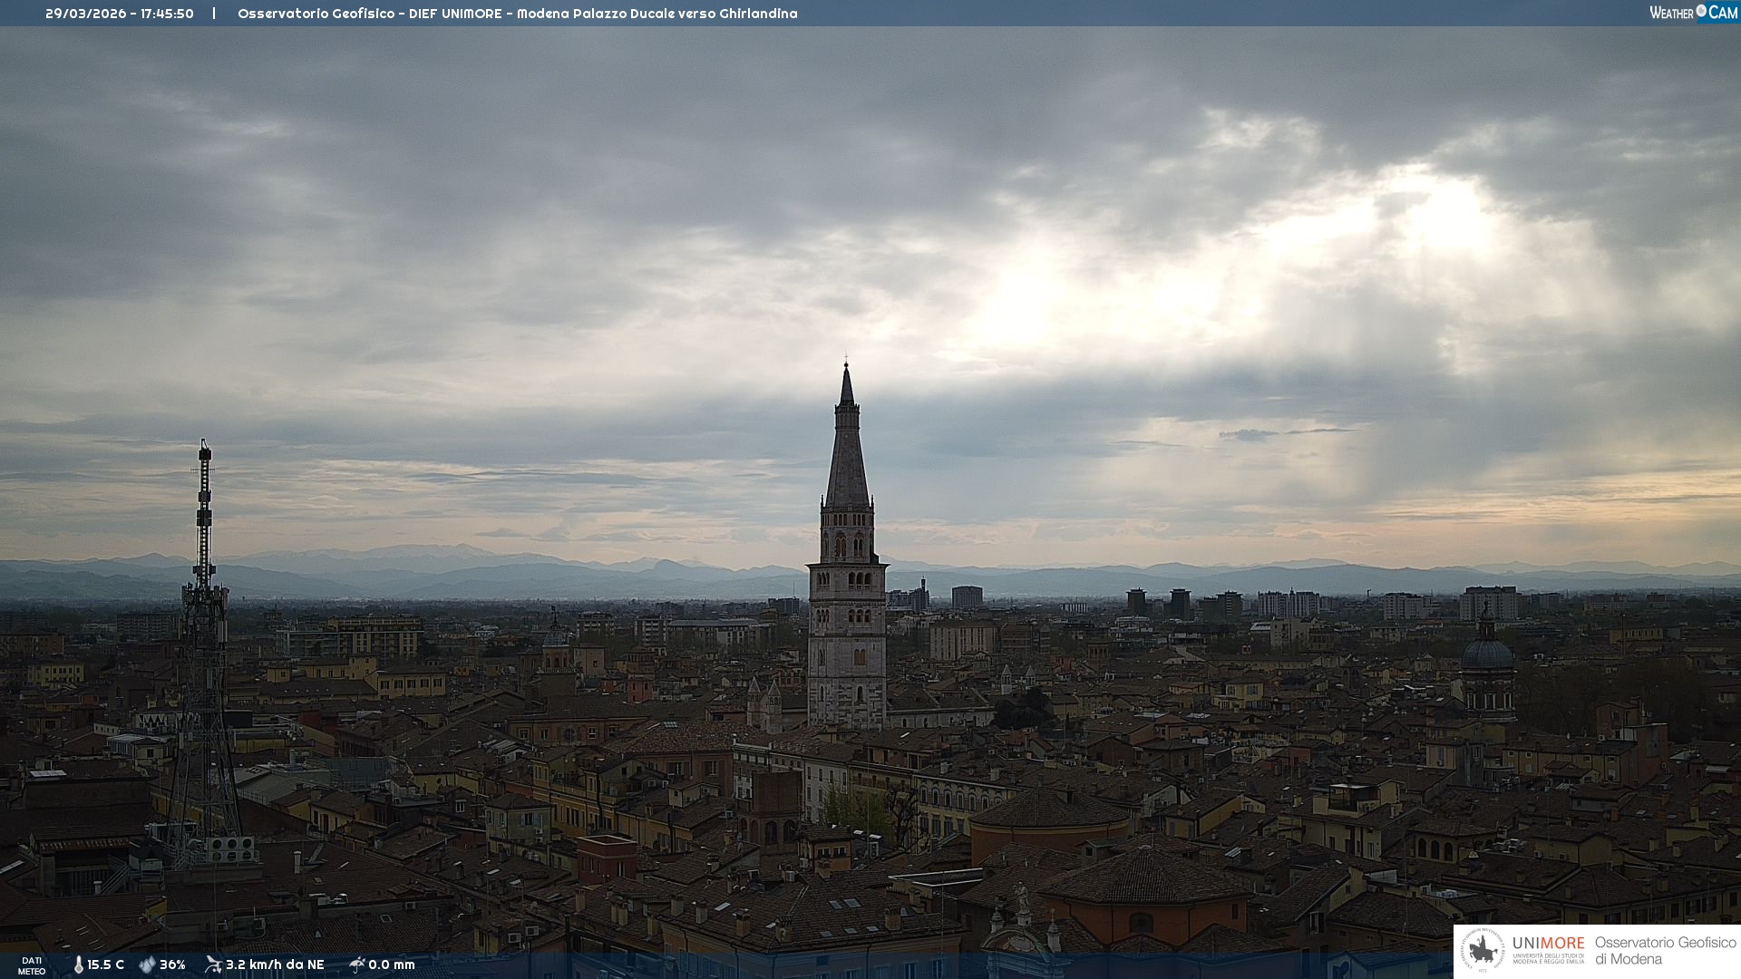Click the 0.0 mm rainfall value
The width and height of the screenshot is (1741, 979).
[392, 964]
